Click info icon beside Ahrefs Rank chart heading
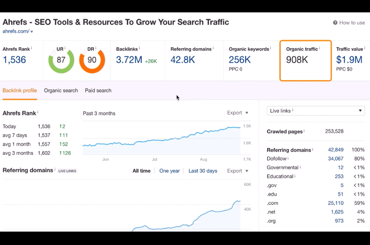The height and width of the screenshot is (245, 370). point(38,112)
